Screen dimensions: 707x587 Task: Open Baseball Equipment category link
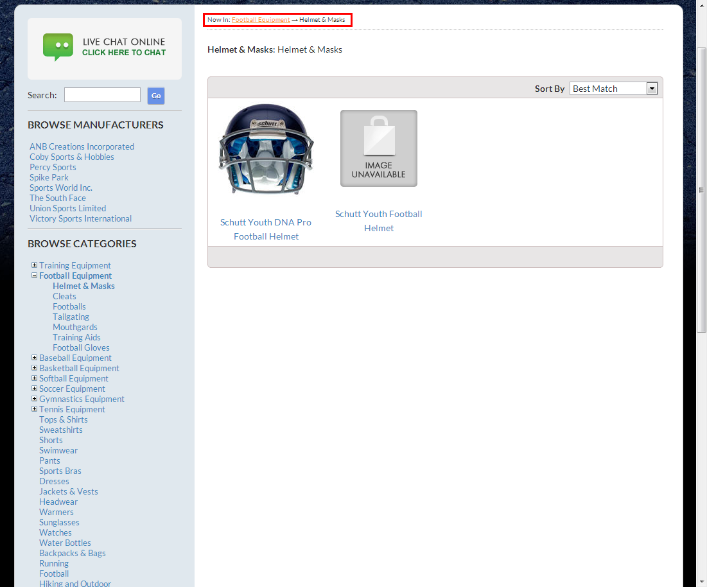pyautogui.click(x=75, y=358)
